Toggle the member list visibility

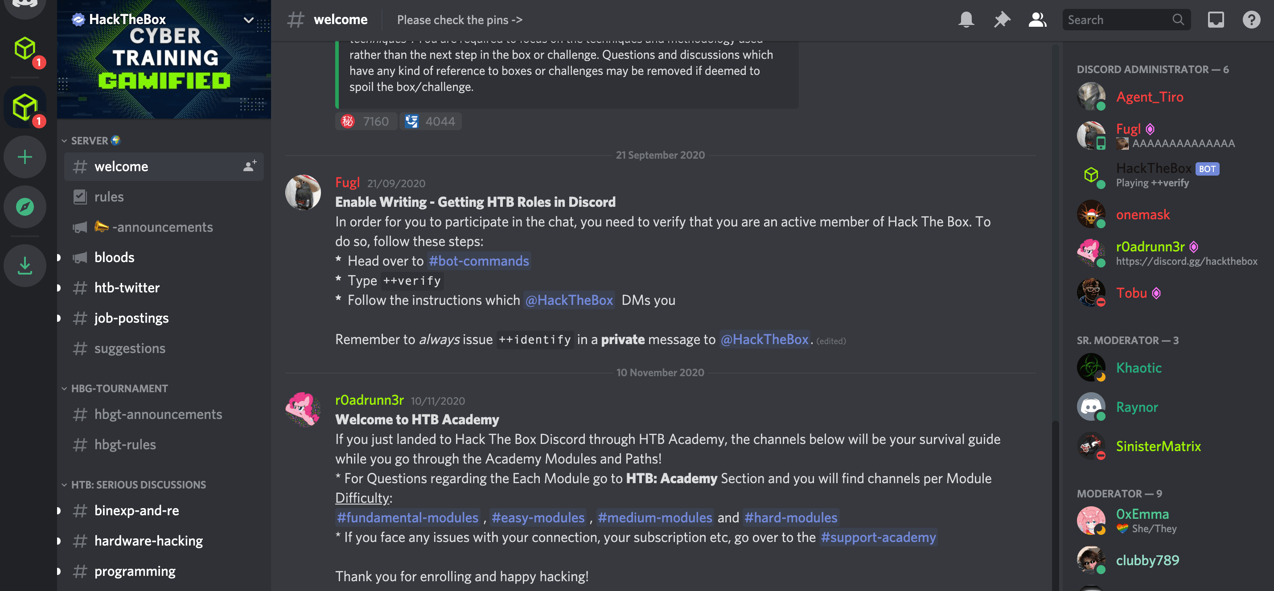[1036, 19]
